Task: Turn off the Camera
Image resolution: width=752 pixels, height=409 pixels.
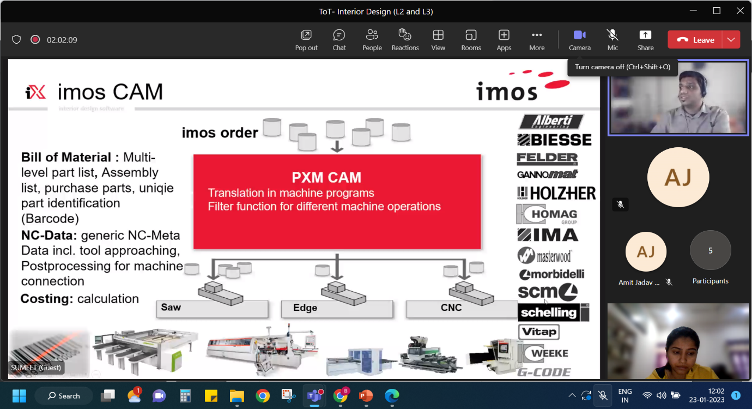Action: (579, 40)
